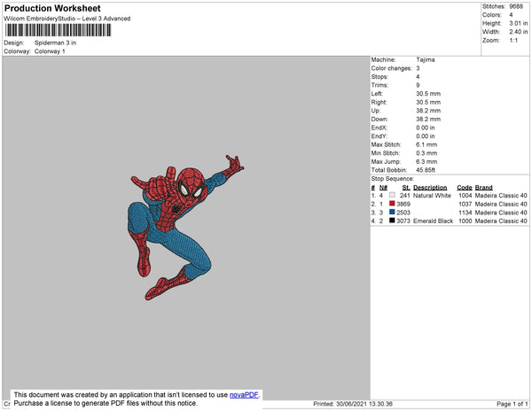Click the stitch count 3073
This screenshot has width=532, height=411.
(403, 221)
